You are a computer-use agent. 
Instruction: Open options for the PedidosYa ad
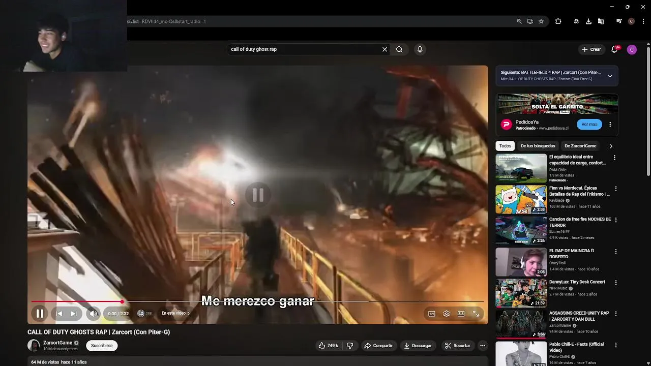point(610,125)
